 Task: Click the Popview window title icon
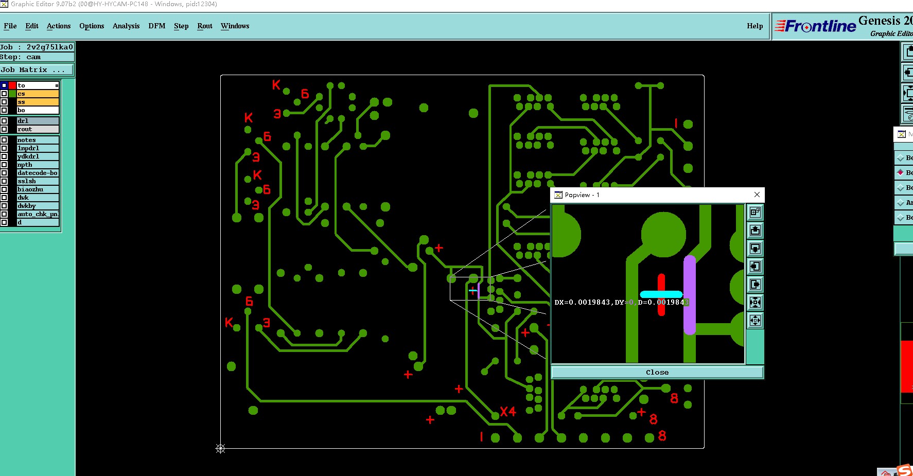[558, 195]
